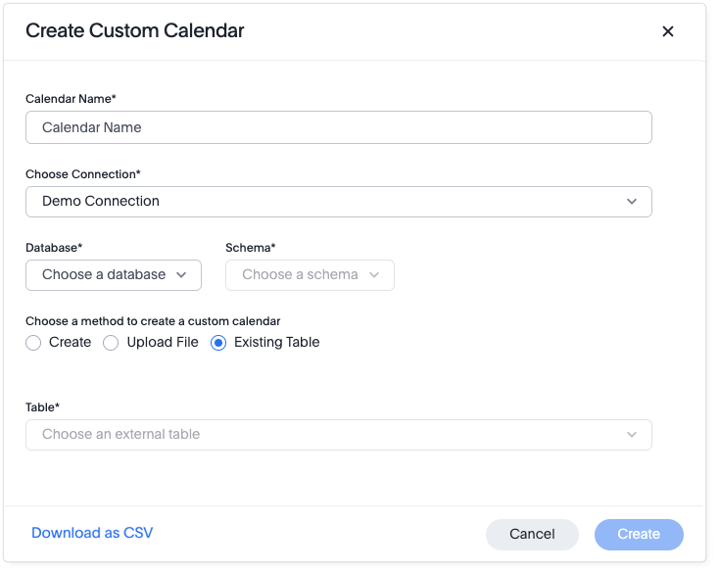Click the chevron arrow in the Table field

(x=632, y=434)
